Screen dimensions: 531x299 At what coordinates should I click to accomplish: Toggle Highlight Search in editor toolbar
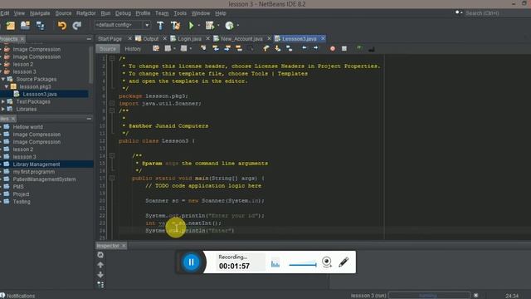click(x=239, y=48)
